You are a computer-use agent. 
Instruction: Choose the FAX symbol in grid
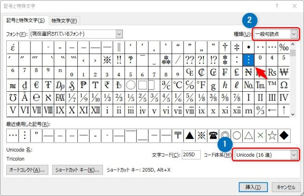[60, 98]
